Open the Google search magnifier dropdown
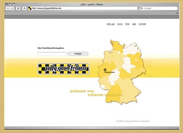The width and height of the screenshot is (183, 133). click(142, 8)
